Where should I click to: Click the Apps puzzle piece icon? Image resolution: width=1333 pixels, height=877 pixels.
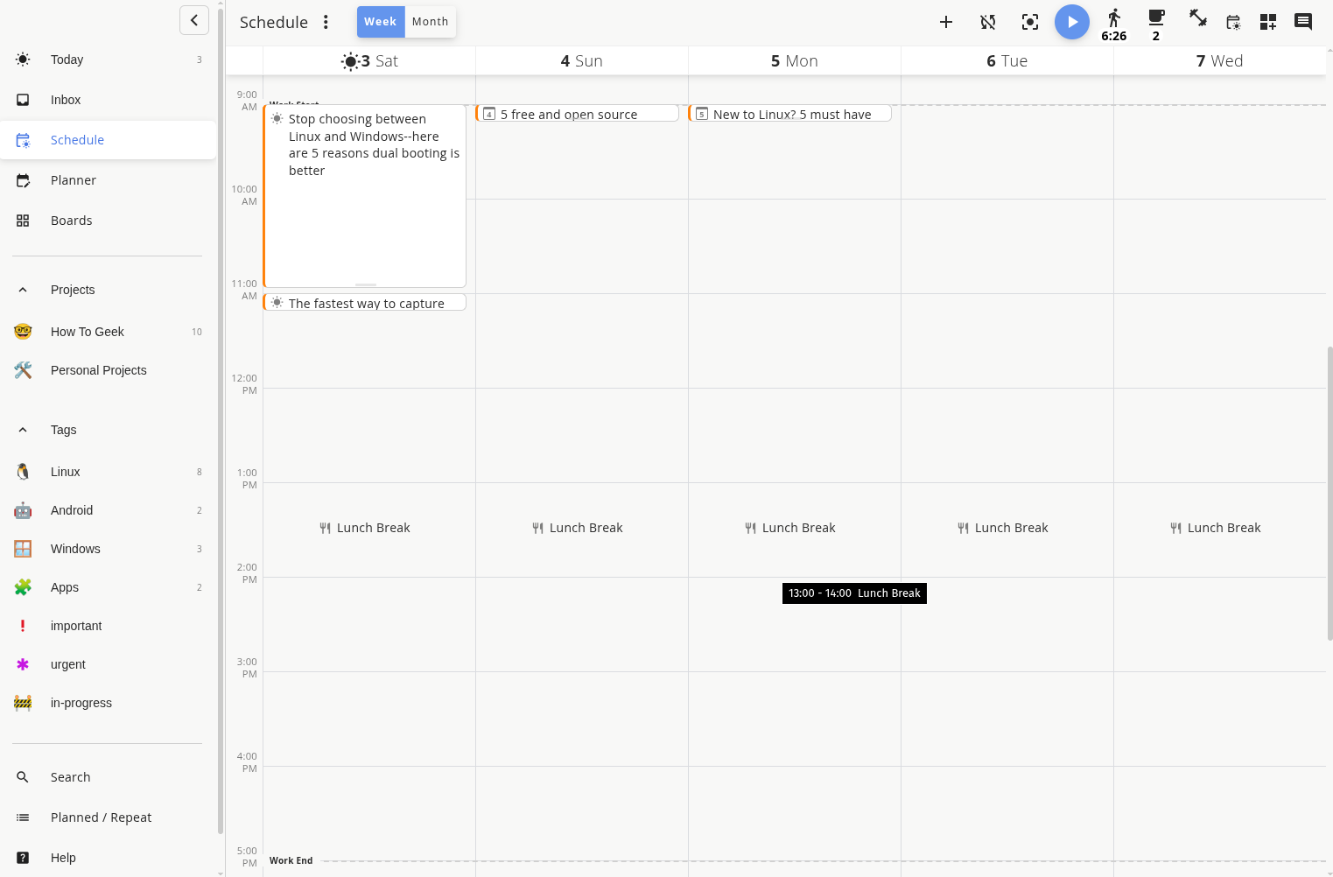tap(23, 587)
